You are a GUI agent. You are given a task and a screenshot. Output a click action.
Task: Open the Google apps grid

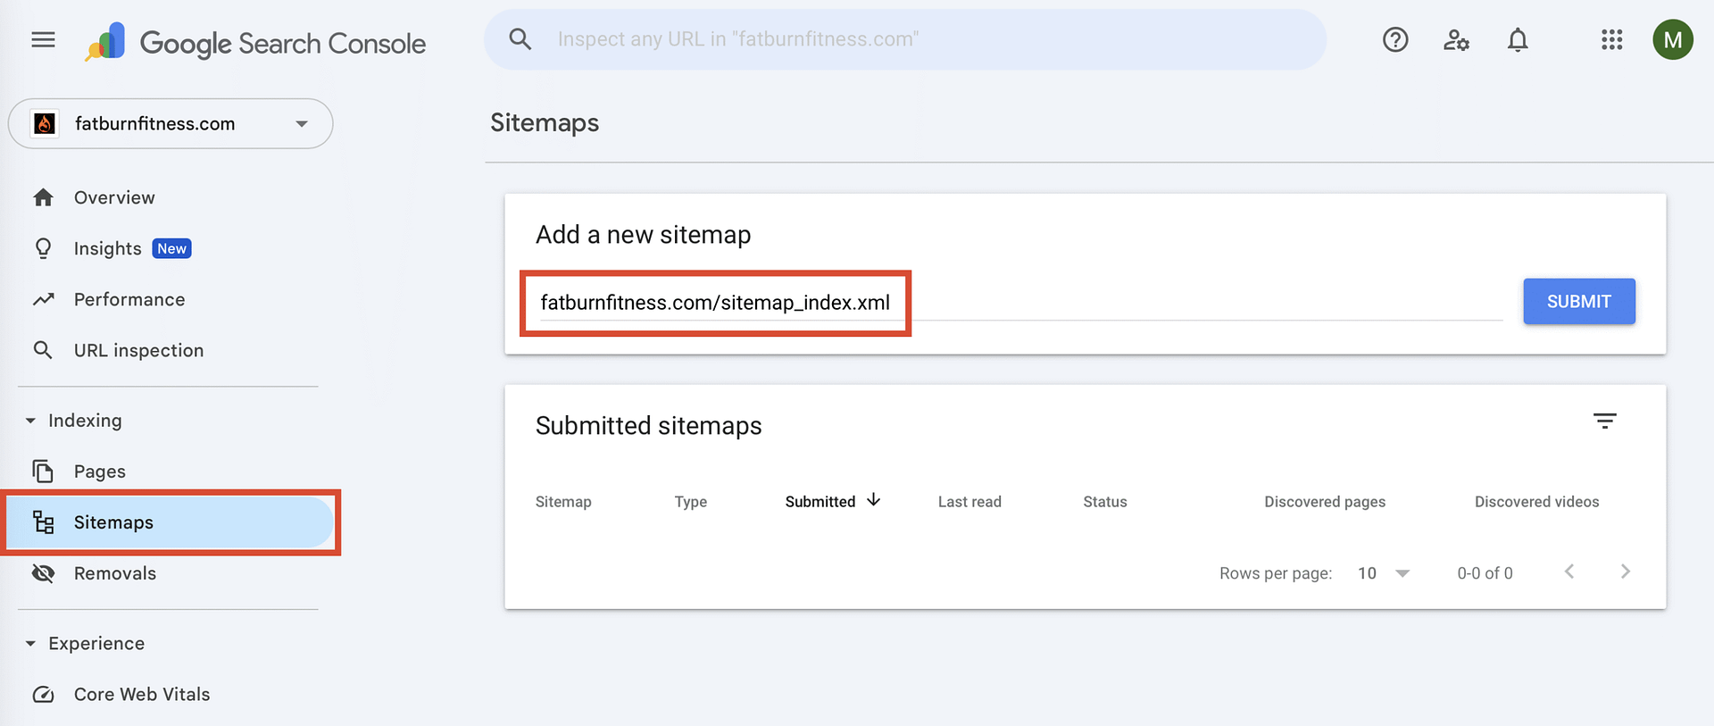pos(1611,40)
